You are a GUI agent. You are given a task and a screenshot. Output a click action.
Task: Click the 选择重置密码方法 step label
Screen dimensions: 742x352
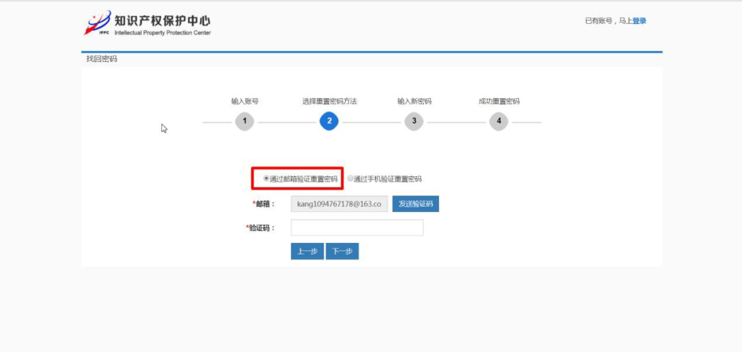pos(329,101)
